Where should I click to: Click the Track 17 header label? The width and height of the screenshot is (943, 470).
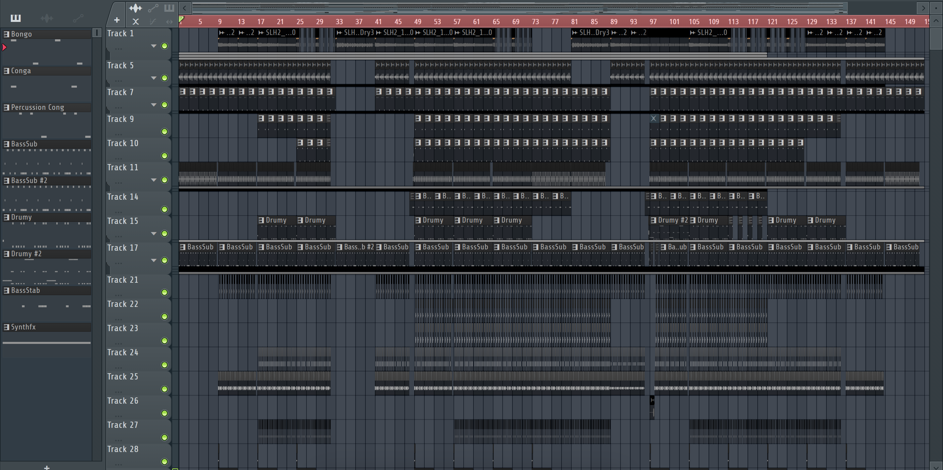tap(123, 248)
